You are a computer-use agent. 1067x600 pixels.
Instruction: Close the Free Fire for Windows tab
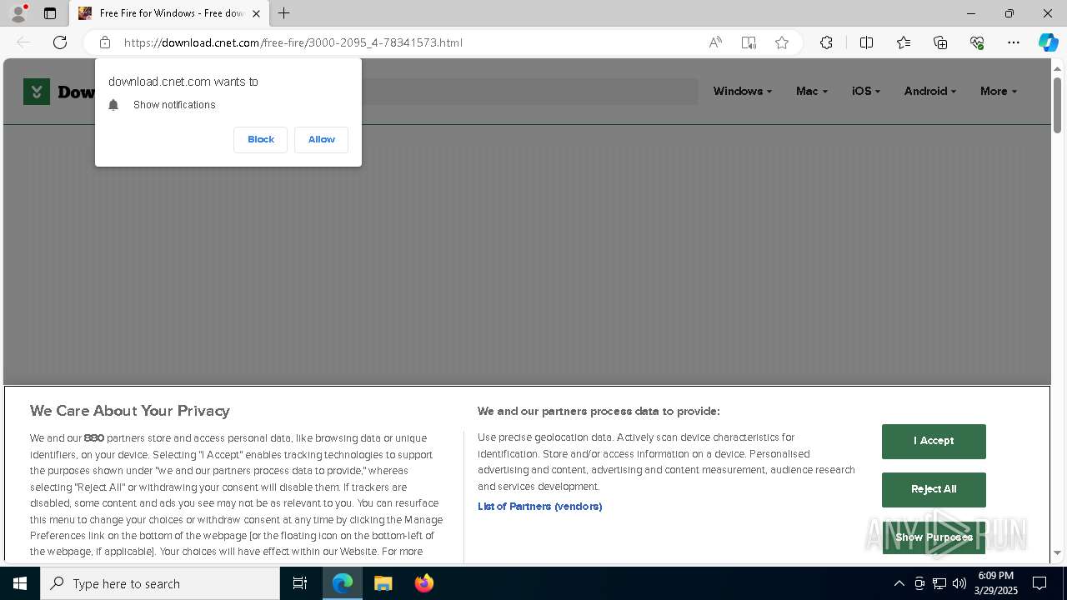click(256, 13)
